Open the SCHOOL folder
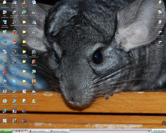This screenshot has height=133, width=166. tap(24, 63)
